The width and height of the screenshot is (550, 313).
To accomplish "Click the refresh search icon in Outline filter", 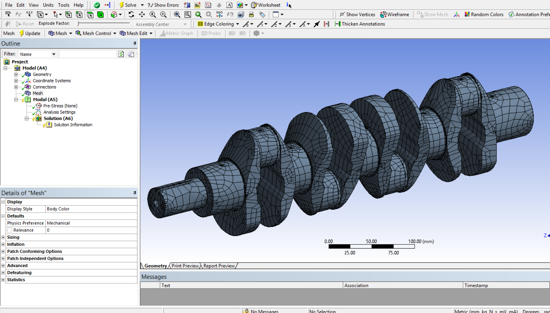I will pos(121,54).
